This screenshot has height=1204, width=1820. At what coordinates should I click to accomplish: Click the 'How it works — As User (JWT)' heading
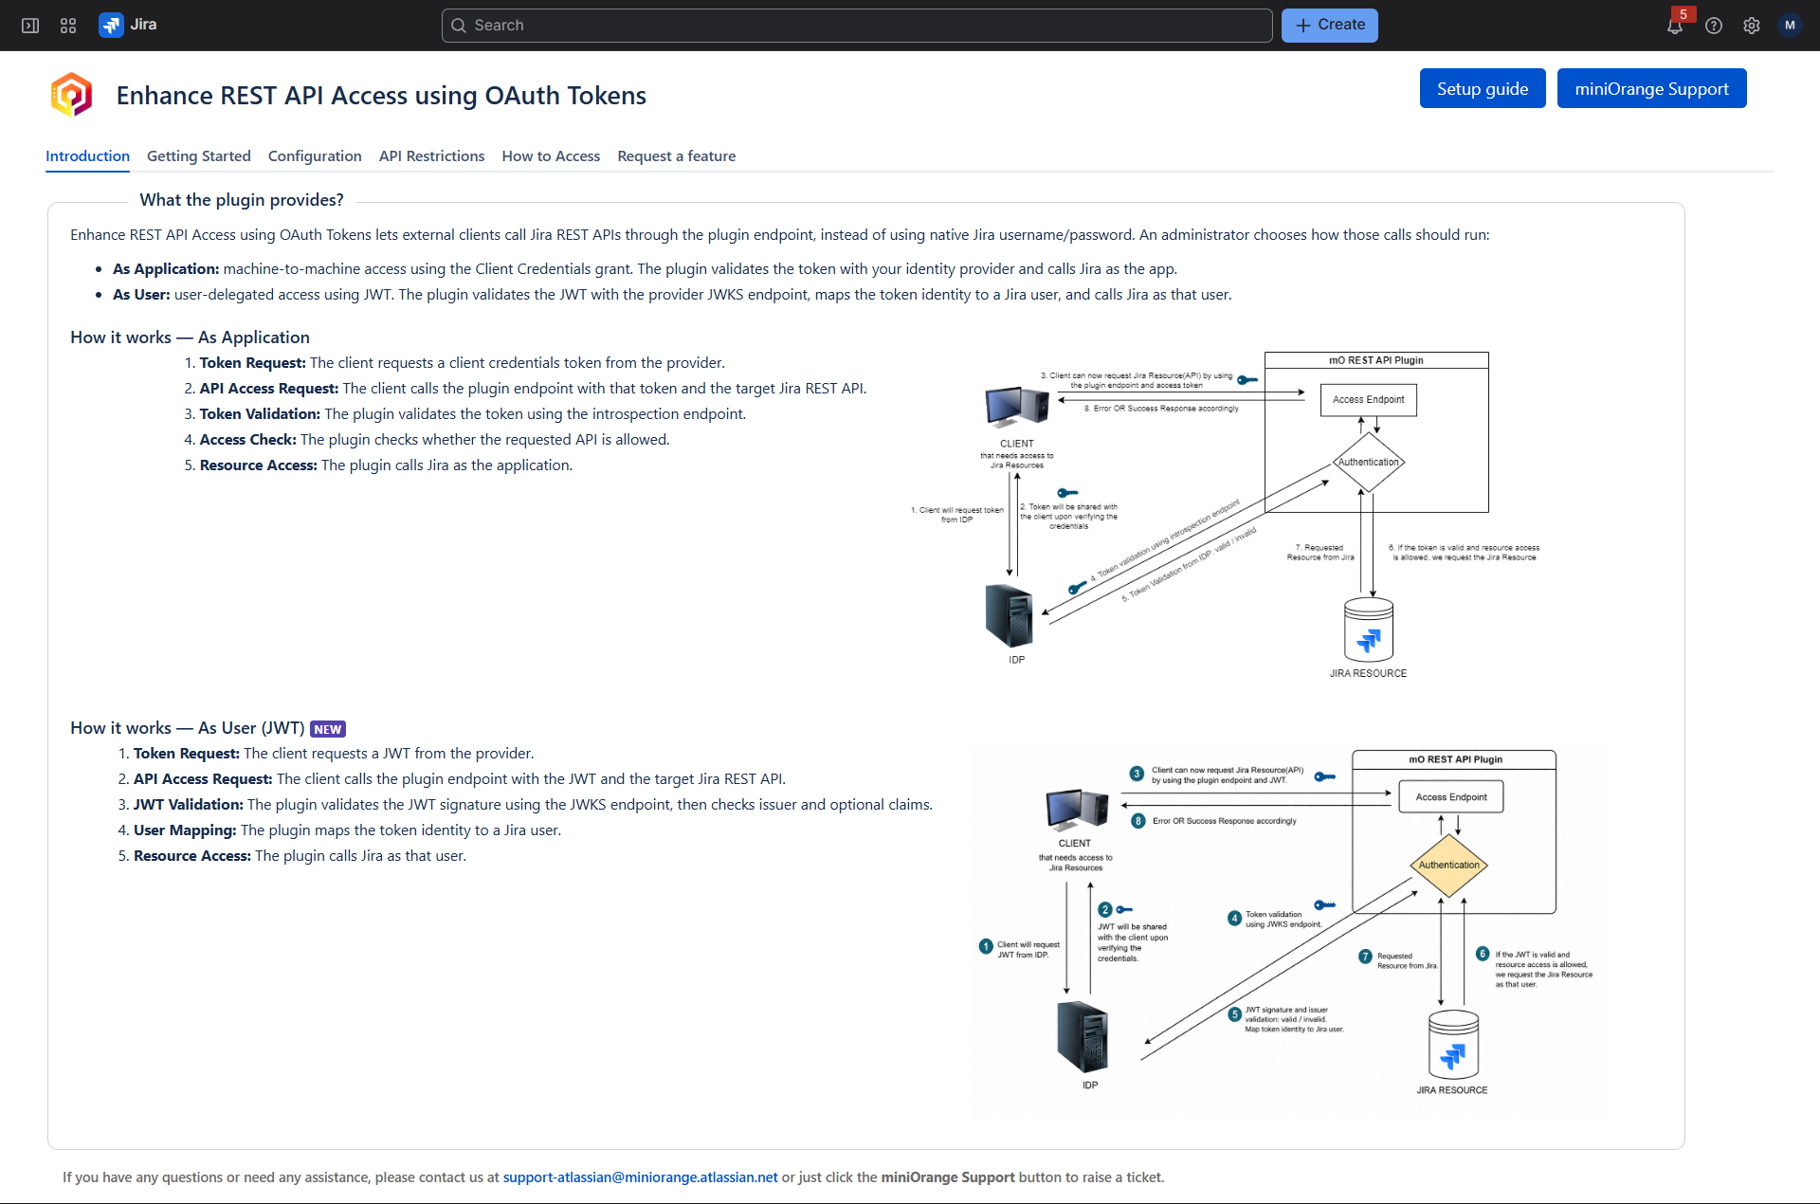[x=188, y=728]
